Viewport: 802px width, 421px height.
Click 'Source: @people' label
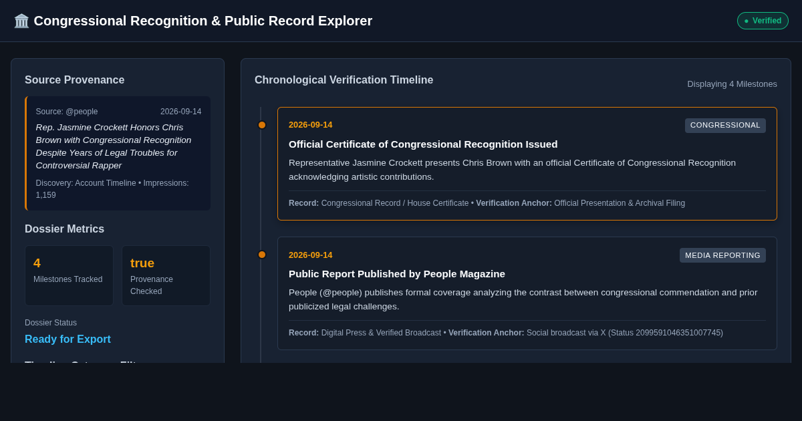[x=67, y=112]
